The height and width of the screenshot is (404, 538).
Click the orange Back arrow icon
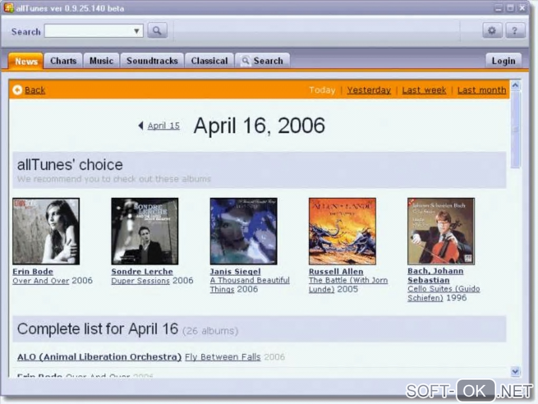[17, 90]
